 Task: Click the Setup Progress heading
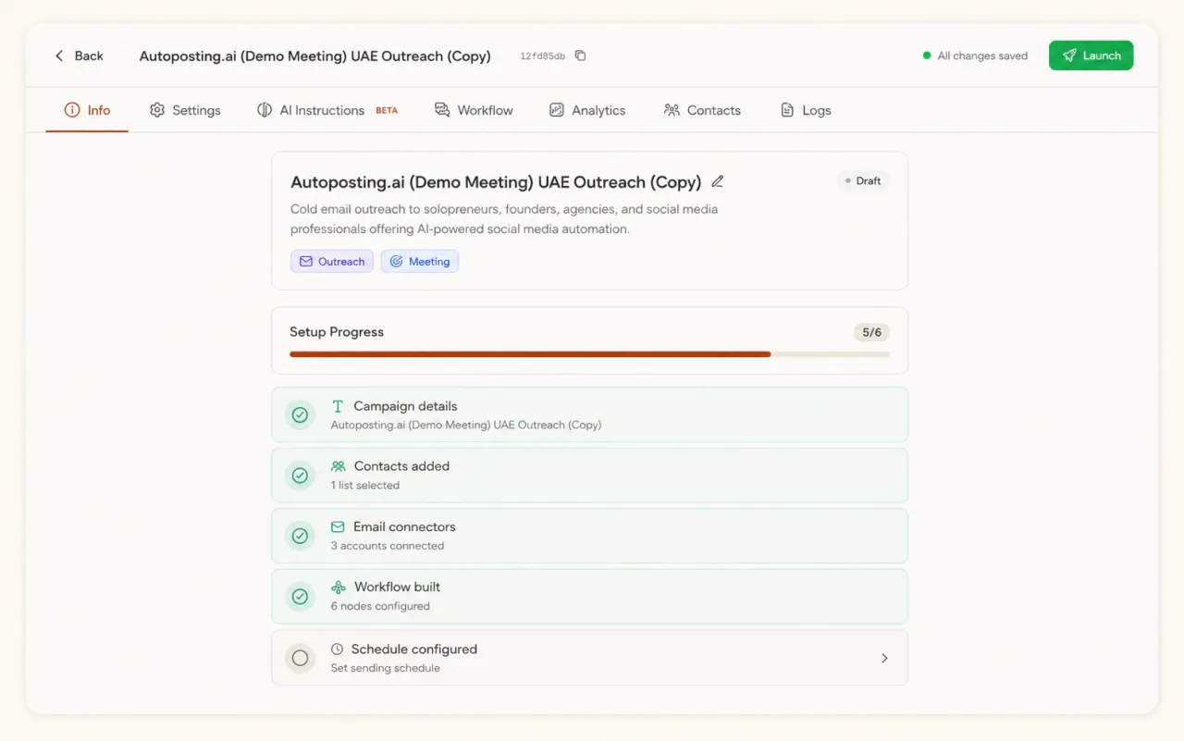337,332
